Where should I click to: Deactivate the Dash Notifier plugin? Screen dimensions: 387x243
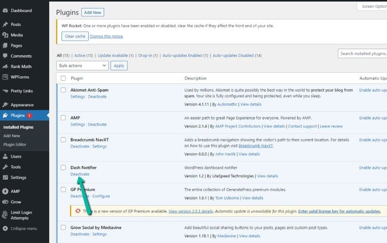click(x=80, y=174)
